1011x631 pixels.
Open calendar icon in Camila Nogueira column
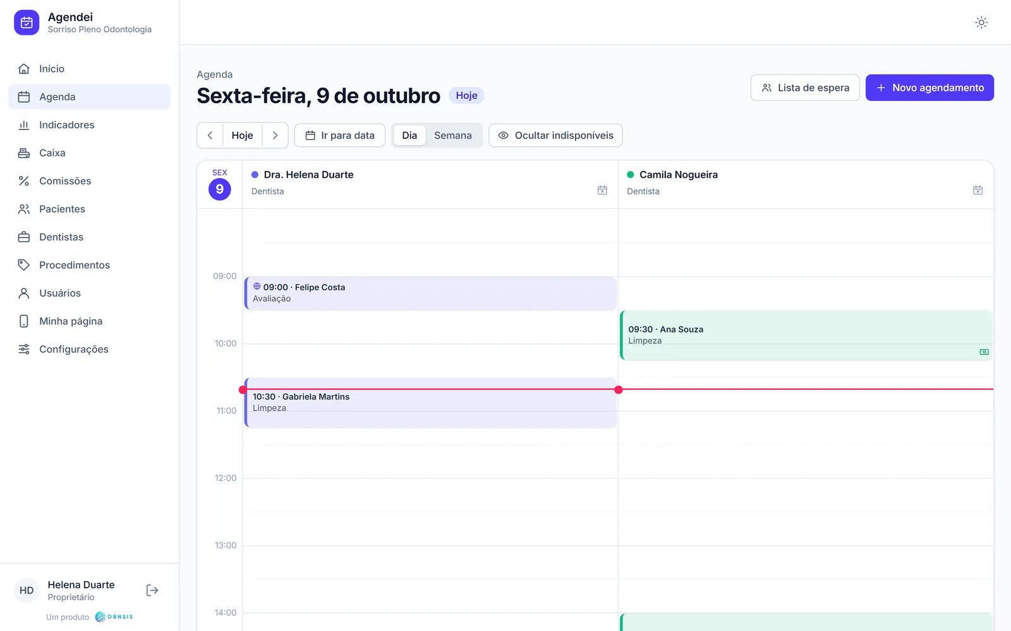click(x=978, y=190)
